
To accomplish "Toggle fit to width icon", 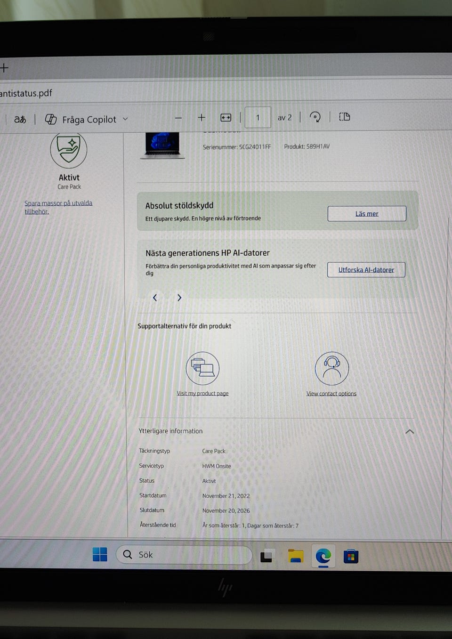I will coord(226,118).
